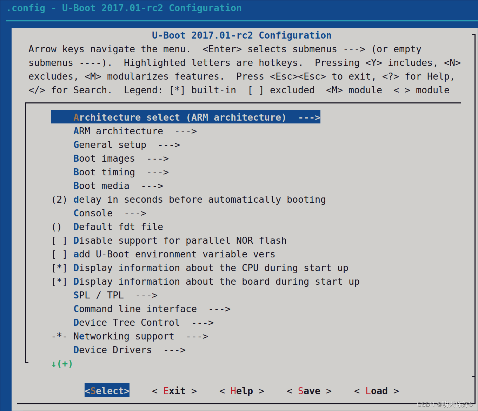Click the .config terminal title text
Screen dimensions: 478x411
[124, 8]
